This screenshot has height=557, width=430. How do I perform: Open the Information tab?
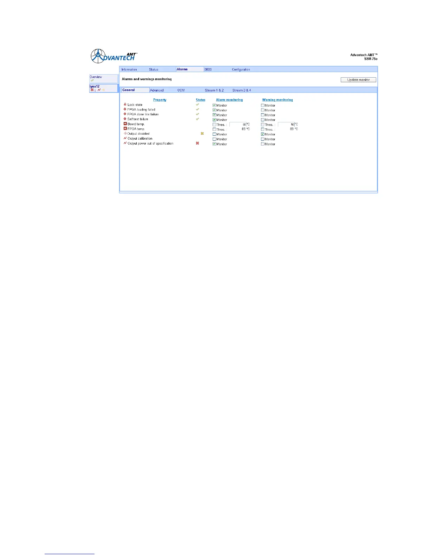coord(129,70)
